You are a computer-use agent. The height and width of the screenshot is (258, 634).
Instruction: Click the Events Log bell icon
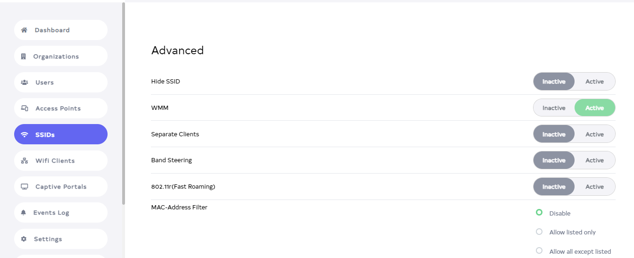pos(24,213)
